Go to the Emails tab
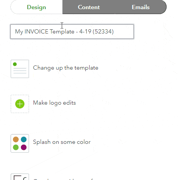Image resolution: width=178 pixels, height=180 pixels. pyautogui.click(x=141, y=7)
